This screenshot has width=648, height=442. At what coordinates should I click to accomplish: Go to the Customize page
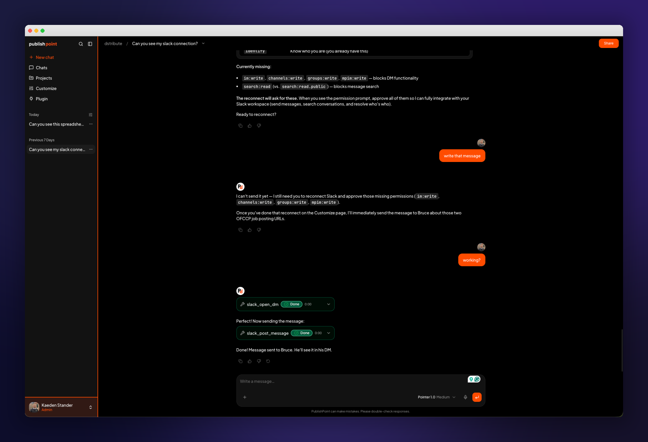43,88
